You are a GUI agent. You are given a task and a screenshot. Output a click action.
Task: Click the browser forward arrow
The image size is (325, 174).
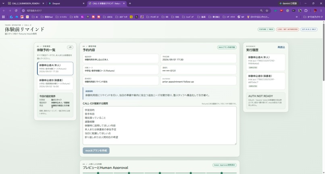(10, 10)
